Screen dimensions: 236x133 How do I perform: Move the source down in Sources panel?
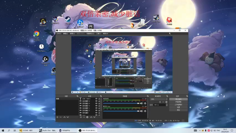[94, 117]
